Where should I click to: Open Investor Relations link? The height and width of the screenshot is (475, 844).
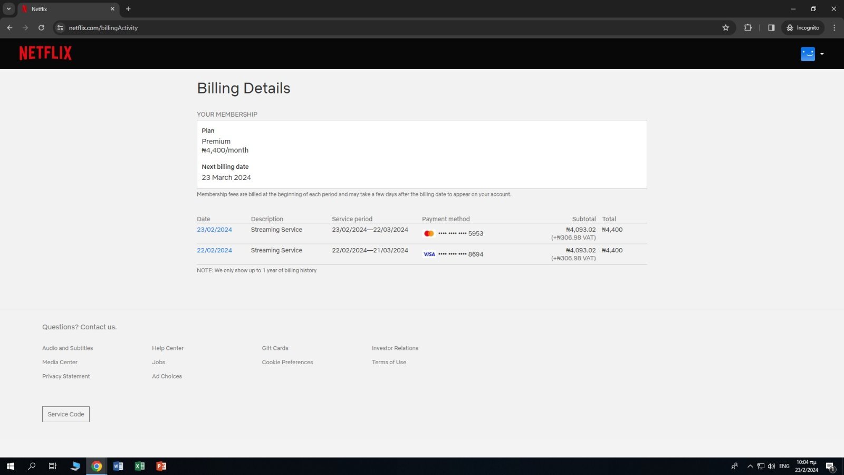[x=395, y=348]
